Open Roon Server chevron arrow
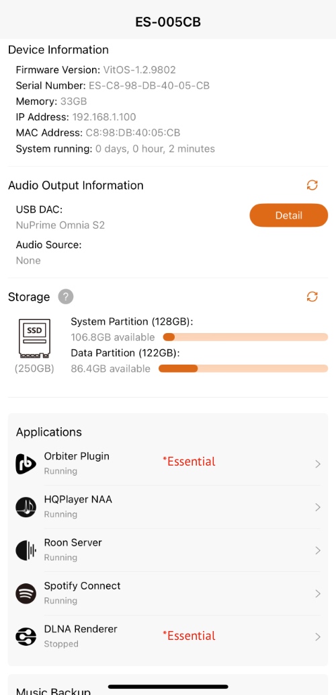 [x=317, y=550]
